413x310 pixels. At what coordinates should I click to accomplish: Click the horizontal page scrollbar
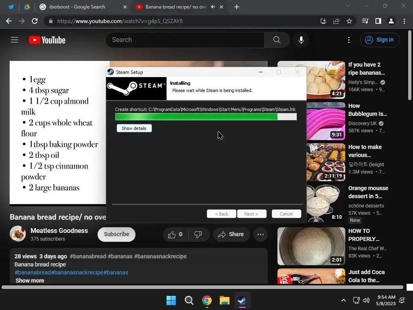(202, 287)
